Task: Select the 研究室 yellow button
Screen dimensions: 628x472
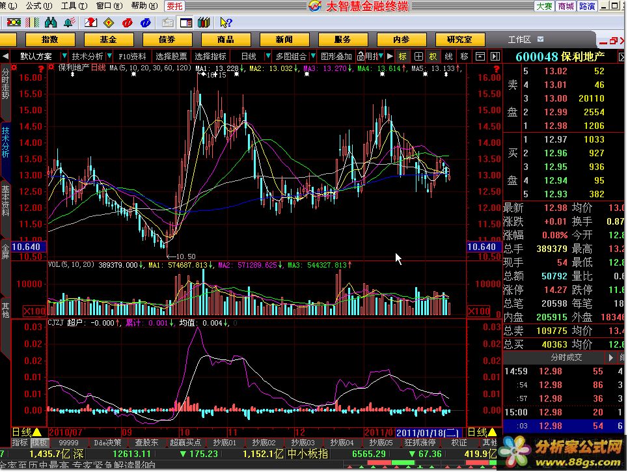Action: tap(460, 39)
